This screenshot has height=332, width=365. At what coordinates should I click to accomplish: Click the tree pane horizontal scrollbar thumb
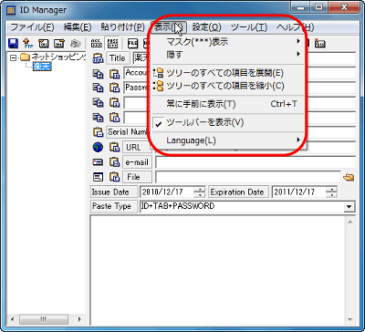44,319
